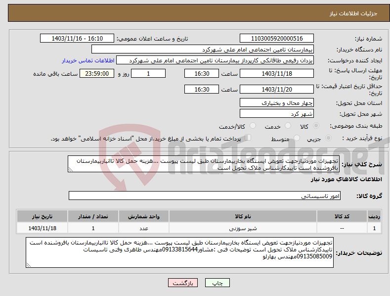
Task: Click the price validity date 1403/11/20 field
Action: click(x=277, y=89)
